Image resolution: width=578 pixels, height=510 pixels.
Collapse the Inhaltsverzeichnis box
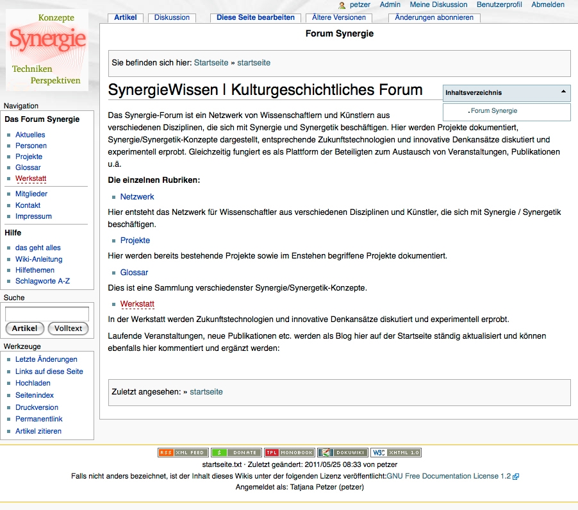click(563, 92)
